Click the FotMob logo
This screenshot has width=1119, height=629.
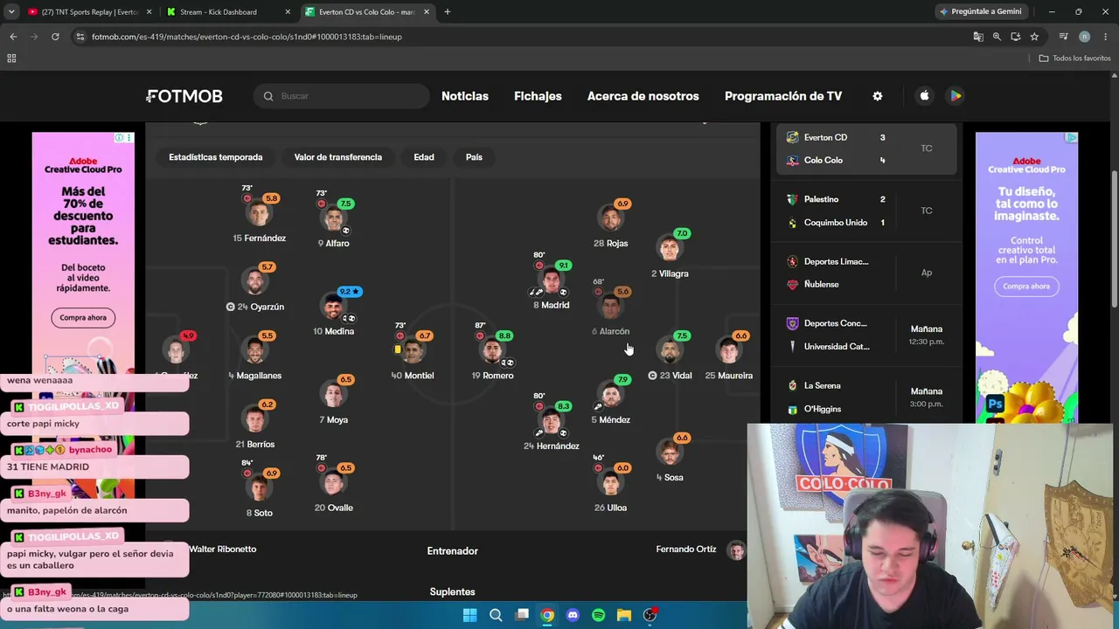(x=184, y=96)
